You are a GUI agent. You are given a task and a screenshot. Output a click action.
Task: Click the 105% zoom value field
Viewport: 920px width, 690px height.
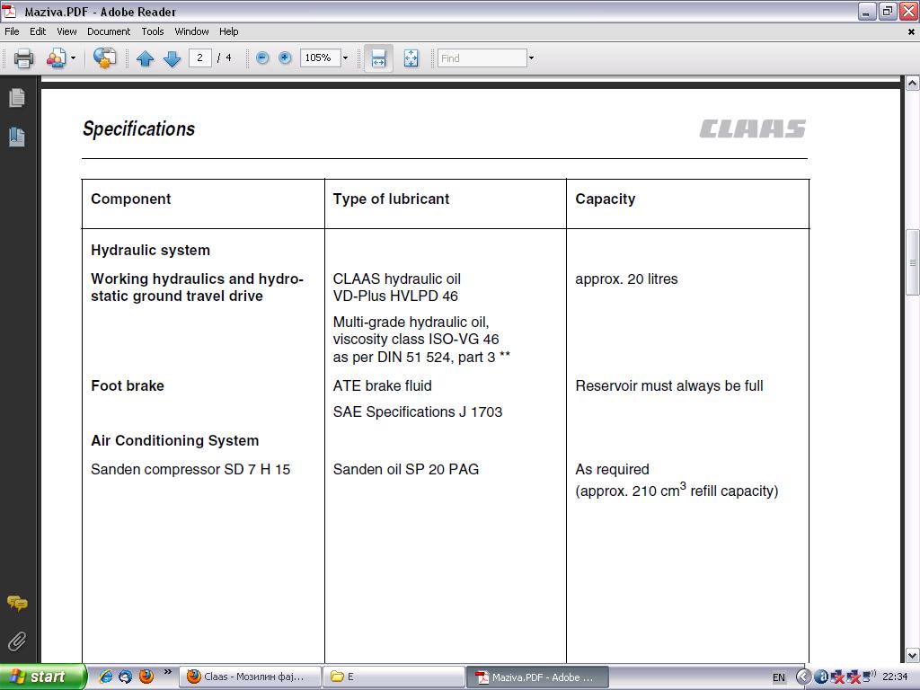pyautogui.click(x=320, y=57)
